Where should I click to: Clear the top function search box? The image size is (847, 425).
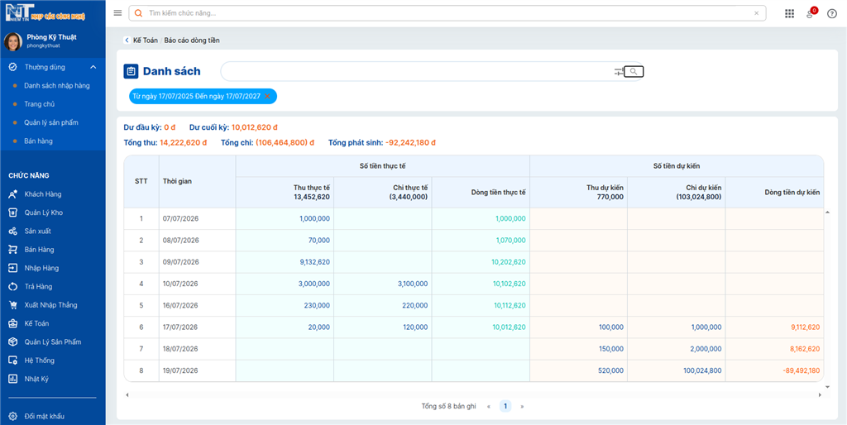point(756,13)
